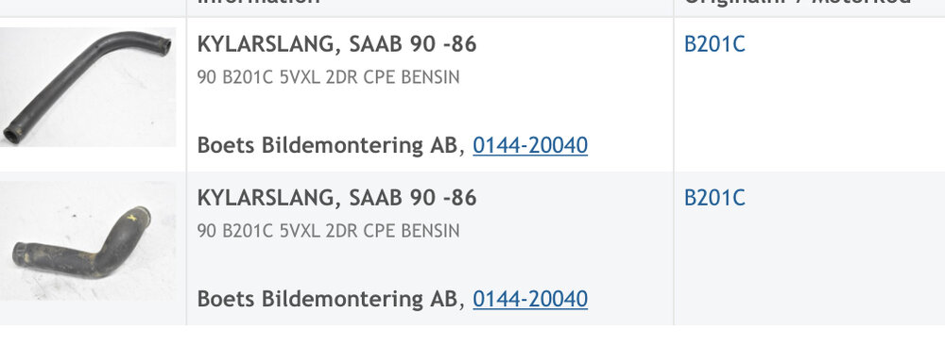Call 0144-20040 from the first listing
Image resolution: width=945 pixels, height=344 pixels.
pyautogui.click(x=530, y=145)
